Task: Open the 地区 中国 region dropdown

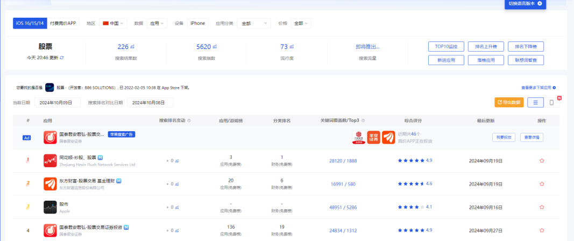Action: pos(114,23)
